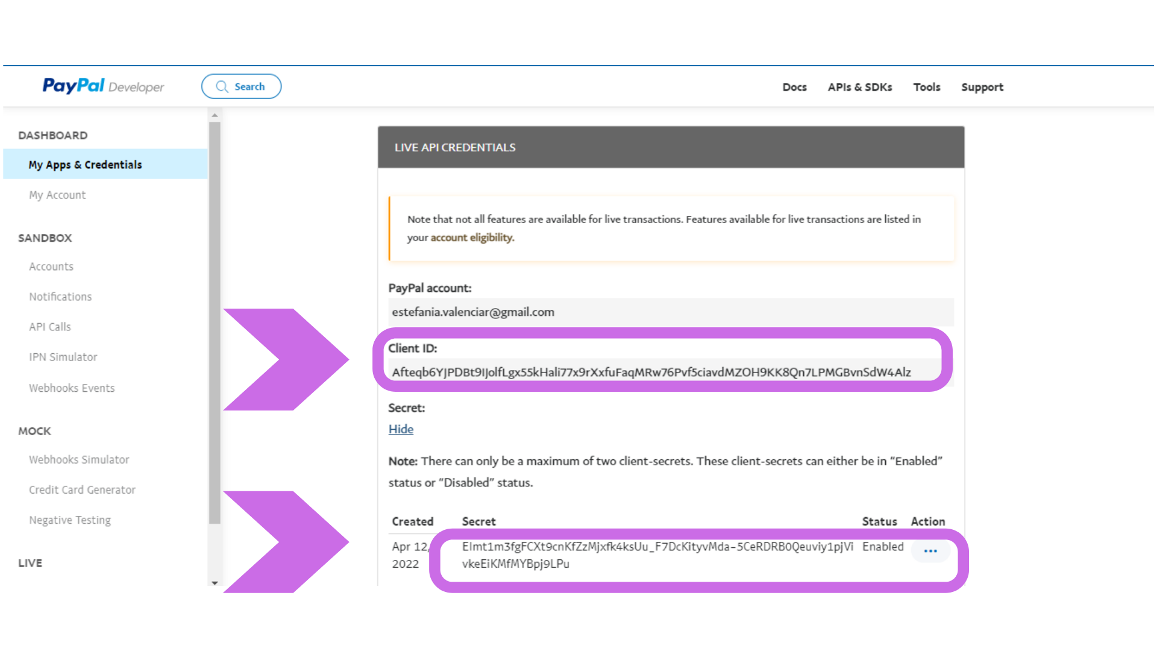Viewport: 1157px width, 651px height.
Task: Click the sidebar scroll up arrow
Action: pyautogui.click(x=215, y=115)
